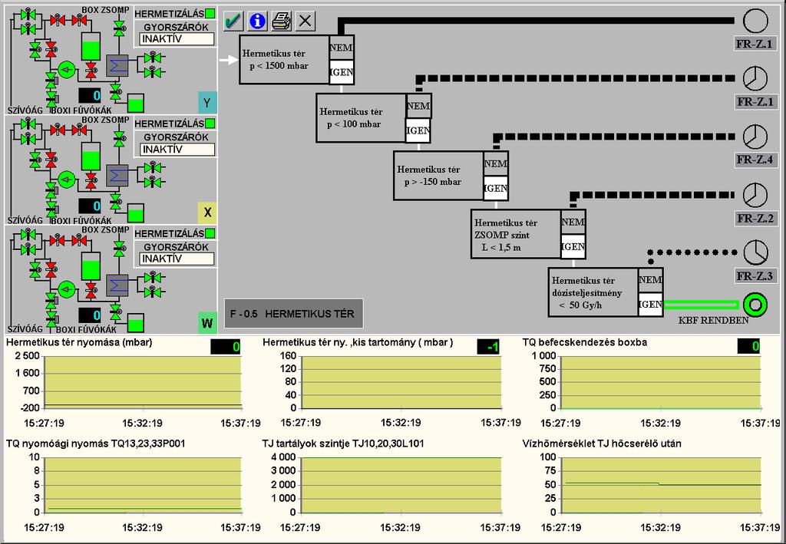Toggle the HERMETIZÁLÁS green indicator in panel Y
Viewport: 786px width, 544px height.
(210, 14)
